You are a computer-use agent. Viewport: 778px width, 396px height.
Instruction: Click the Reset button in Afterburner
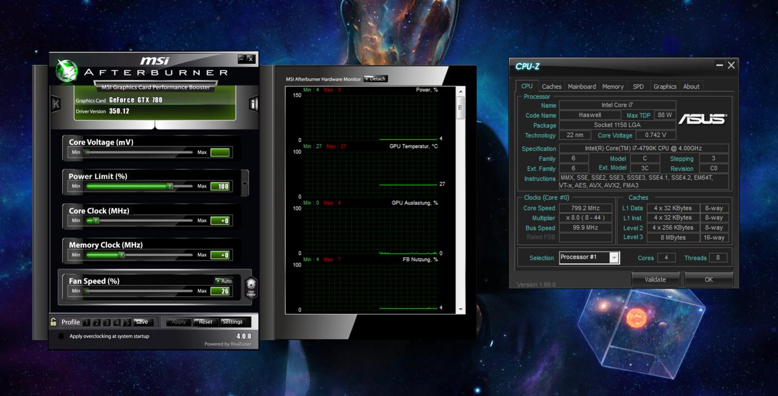point(205,322)
